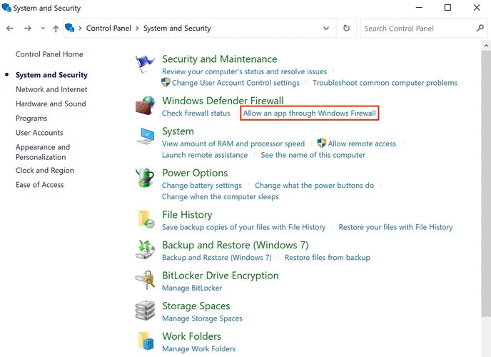
Task: Open Change User Account Control settings
Action: tap(236, 83)
